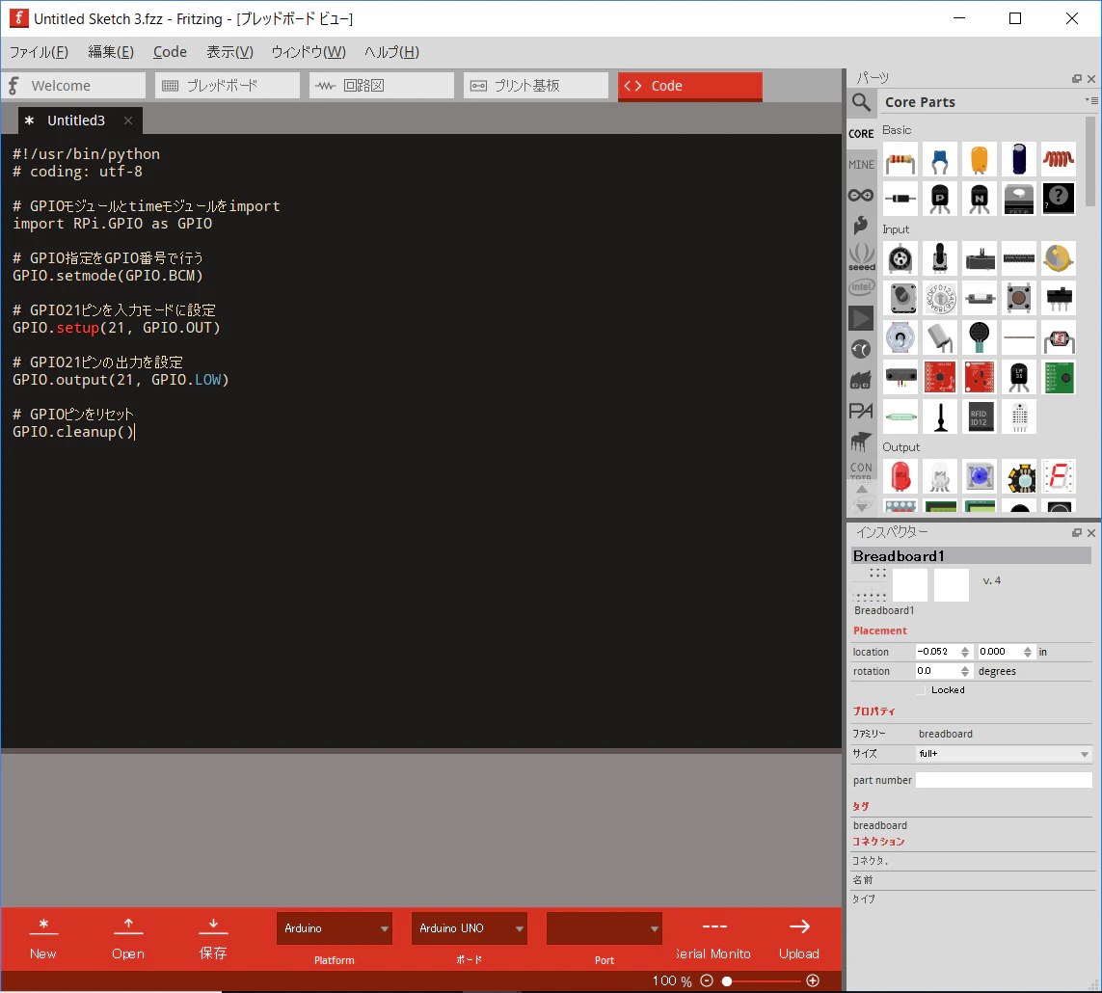Select the dark electrolytic capacitor part

(1018, 160)
